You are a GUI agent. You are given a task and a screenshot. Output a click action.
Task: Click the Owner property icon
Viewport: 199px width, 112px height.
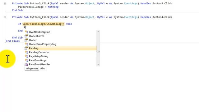click(x=26, y=40)
